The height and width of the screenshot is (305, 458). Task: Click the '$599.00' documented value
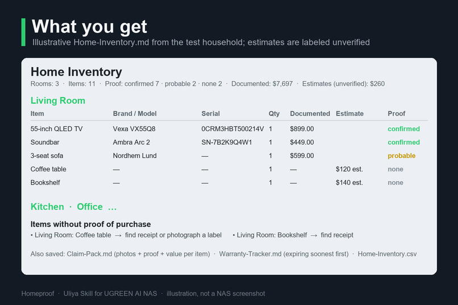click(302, 156)
